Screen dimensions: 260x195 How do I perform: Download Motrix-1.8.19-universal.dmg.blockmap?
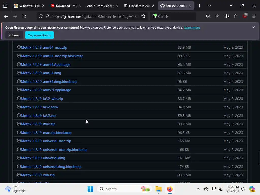point(51,167)
